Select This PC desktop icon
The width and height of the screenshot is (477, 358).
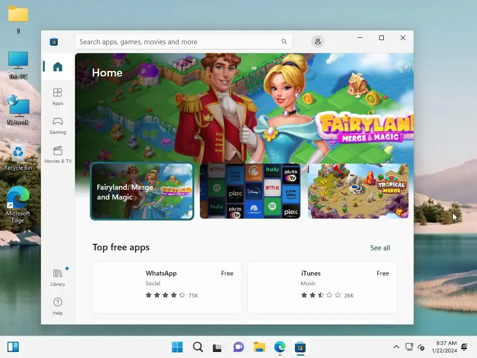(x=18, y=65)
